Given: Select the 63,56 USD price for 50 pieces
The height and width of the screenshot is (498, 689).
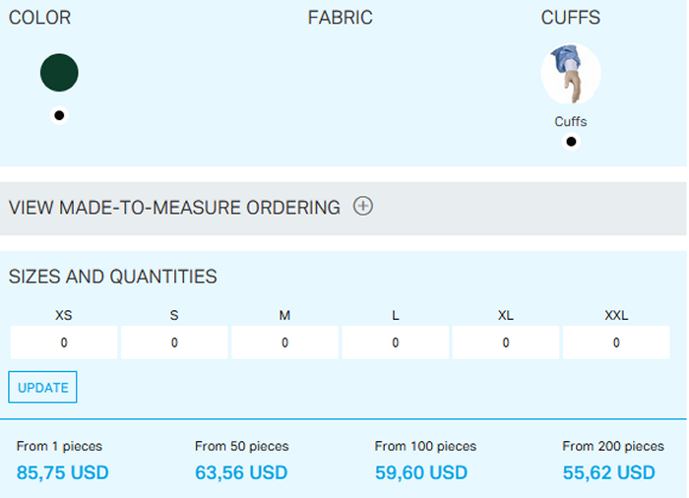Looking at the screenshot, I should 241,473.
